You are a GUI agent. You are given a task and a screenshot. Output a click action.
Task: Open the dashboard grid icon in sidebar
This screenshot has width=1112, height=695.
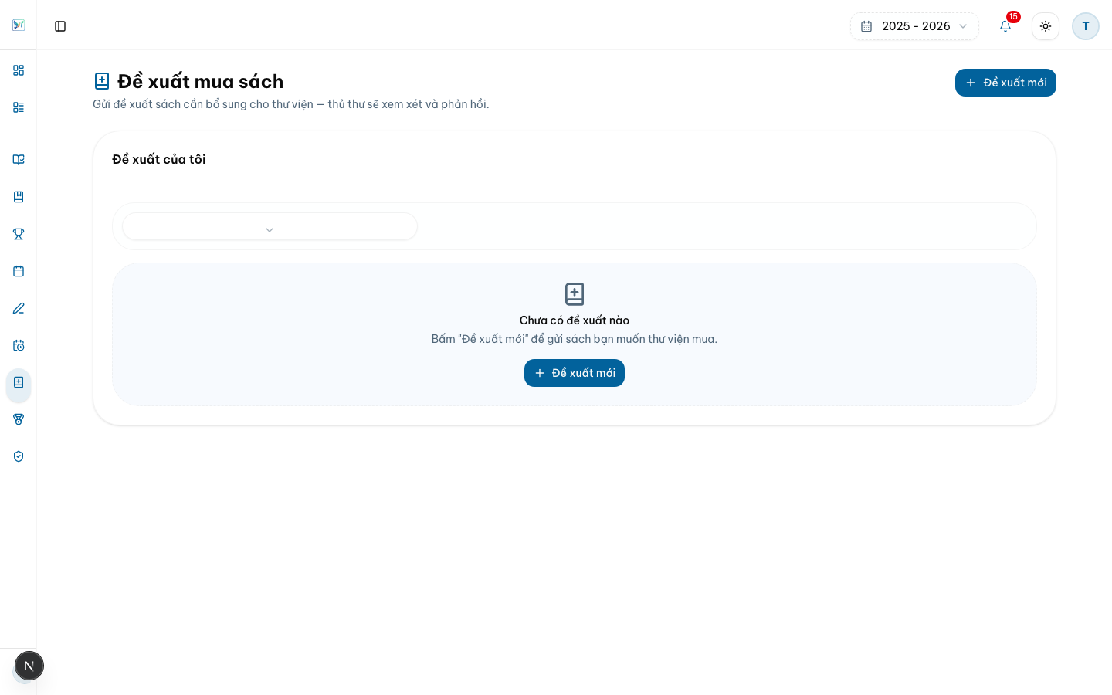[x=19, y=70]
